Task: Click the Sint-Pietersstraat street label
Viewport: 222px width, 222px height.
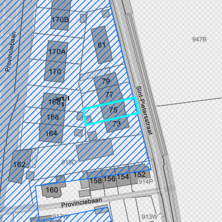Action: [x=144, y=110]
